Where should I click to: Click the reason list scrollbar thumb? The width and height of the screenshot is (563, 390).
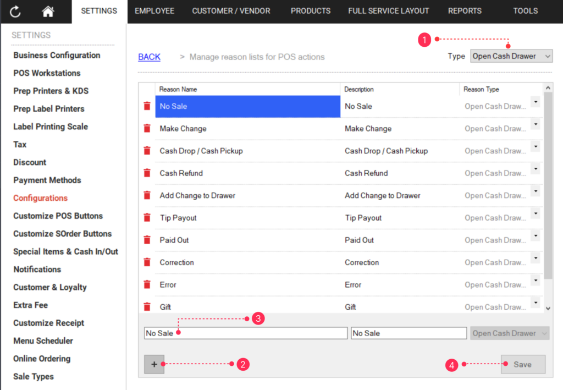(x=548, y=185)
